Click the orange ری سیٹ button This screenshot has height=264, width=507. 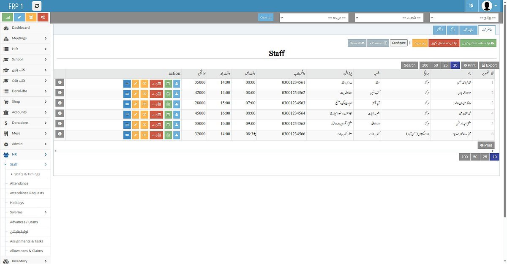tap(420, 43)
